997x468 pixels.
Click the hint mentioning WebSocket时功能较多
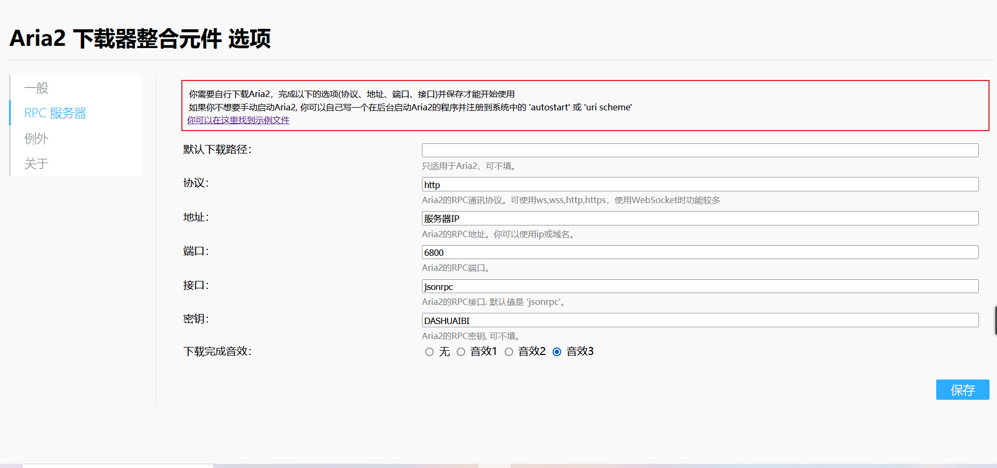(571, 200)
